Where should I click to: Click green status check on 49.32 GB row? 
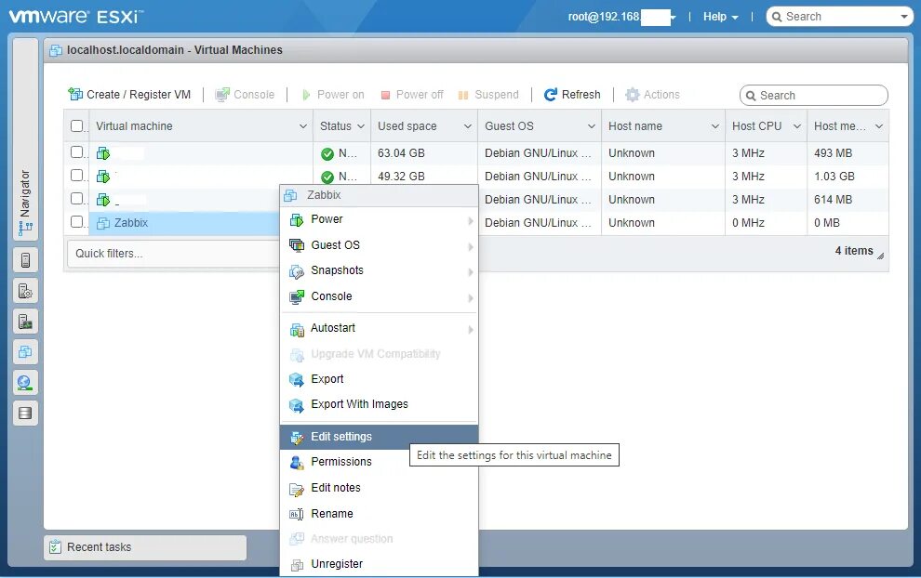327,177
